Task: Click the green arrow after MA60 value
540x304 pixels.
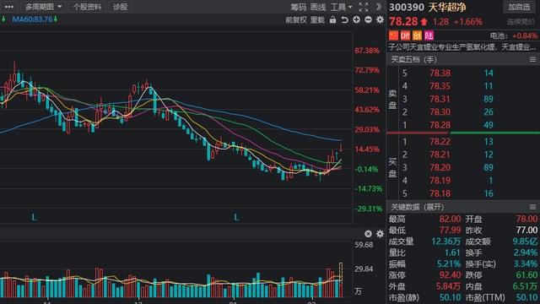Action: [56, 19]
